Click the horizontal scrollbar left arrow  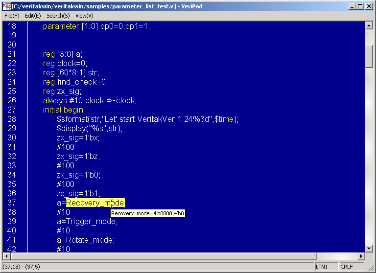click(x=7, y=256)
